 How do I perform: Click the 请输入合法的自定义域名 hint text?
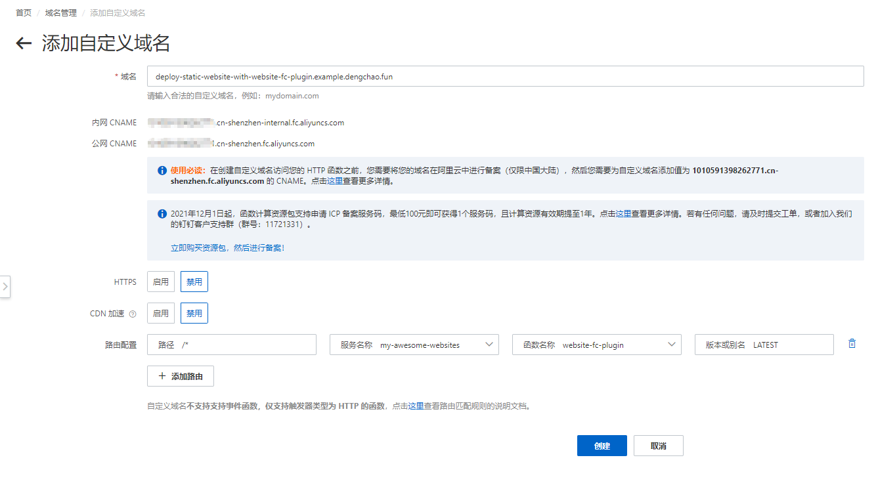233,96
